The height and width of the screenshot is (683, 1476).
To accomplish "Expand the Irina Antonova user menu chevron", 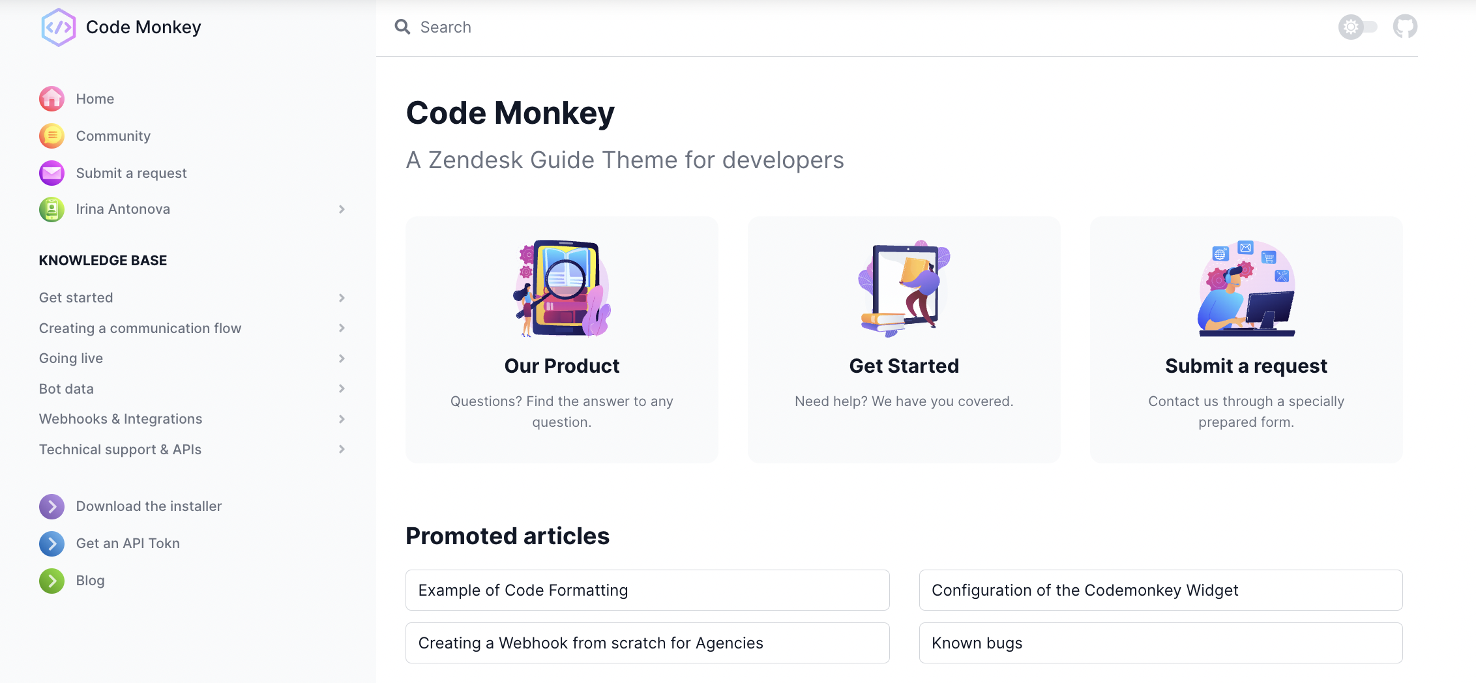I will coord(342,209).
